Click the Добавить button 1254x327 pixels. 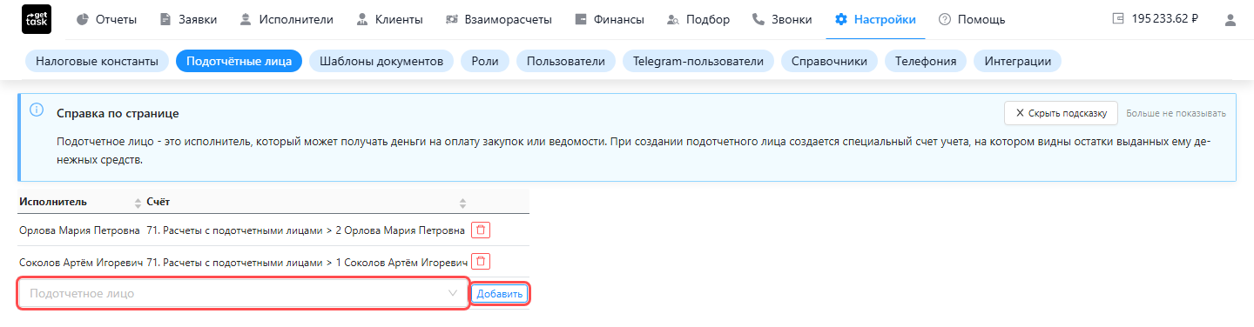tap(500, 294)
